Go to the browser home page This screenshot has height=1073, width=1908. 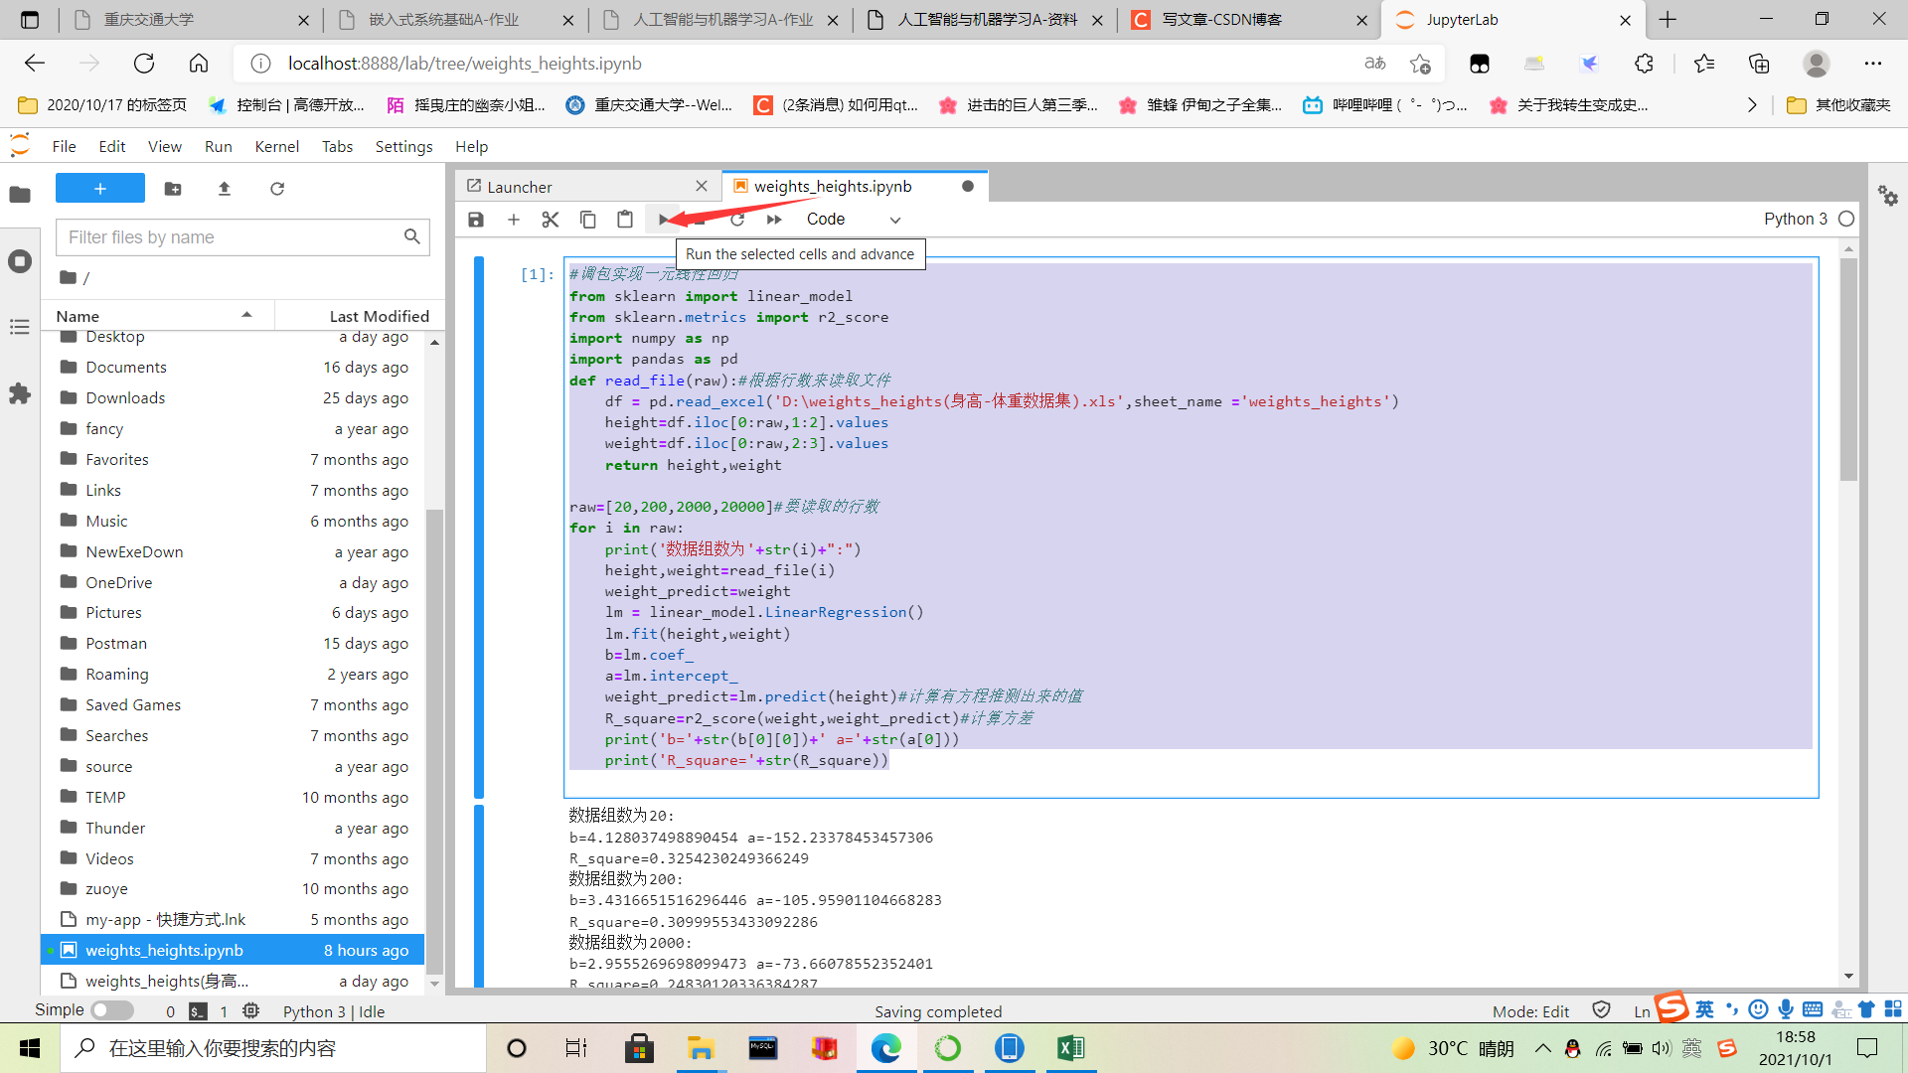click(x=199, y=64)
